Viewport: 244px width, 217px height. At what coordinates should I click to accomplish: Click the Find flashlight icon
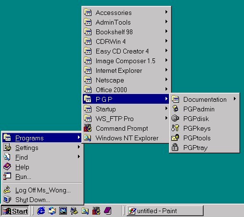(7, 157)
